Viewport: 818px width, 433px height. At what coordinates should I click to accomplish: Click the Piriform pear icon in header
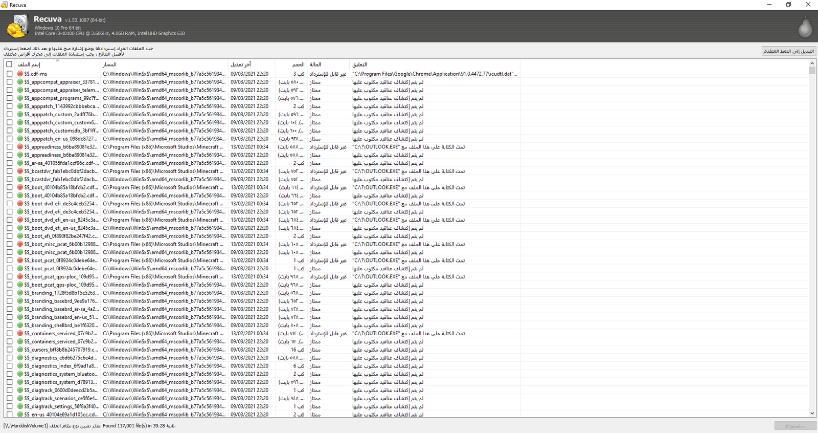(x=805, y=26)
